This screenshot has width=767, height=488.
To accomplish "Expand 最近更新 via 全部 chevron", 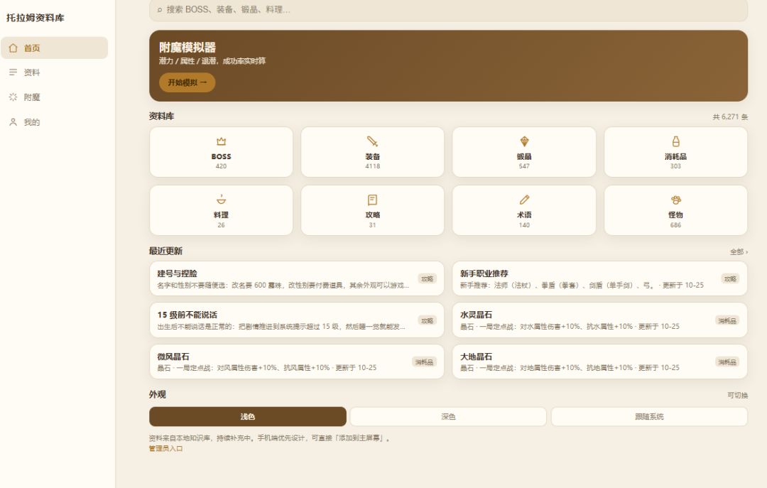I will (x=739, y=251).
